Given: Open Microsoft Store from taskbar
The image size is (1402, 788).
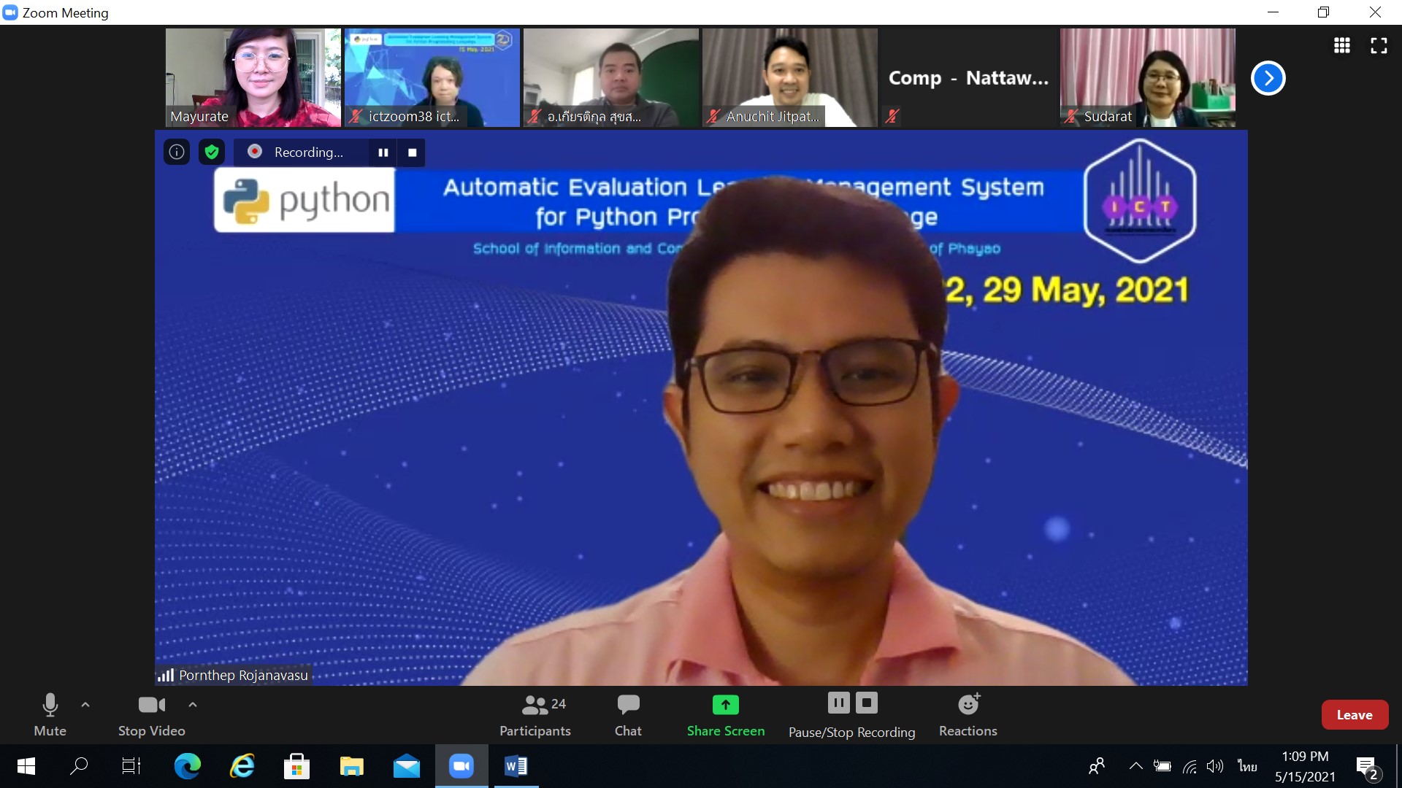Looking at the screenshot, I should coord(296,766).
